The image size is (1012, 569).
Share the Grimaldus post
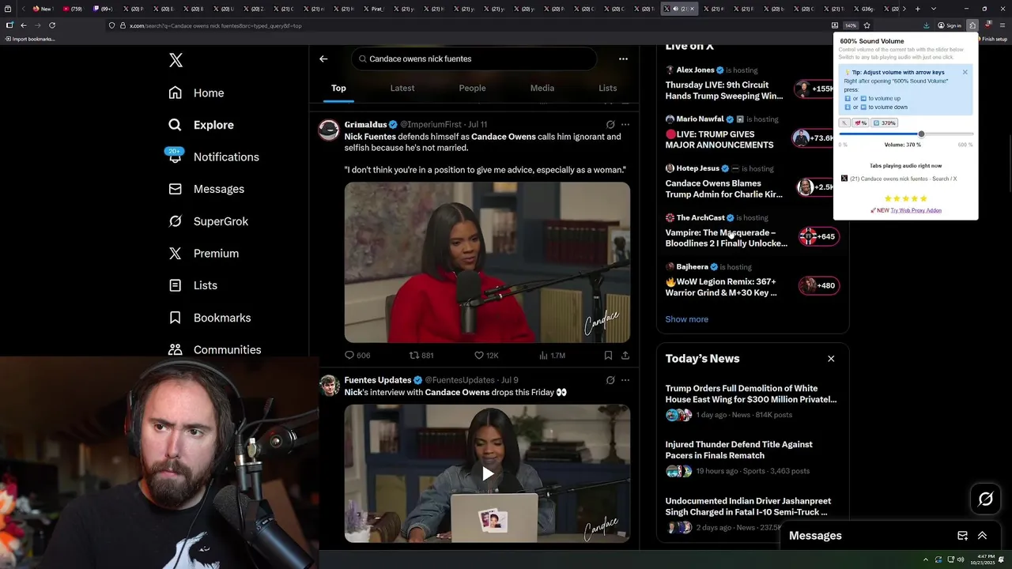click(625, 356)
